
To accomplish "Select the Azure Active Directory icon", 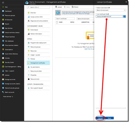I will (3, 54).
